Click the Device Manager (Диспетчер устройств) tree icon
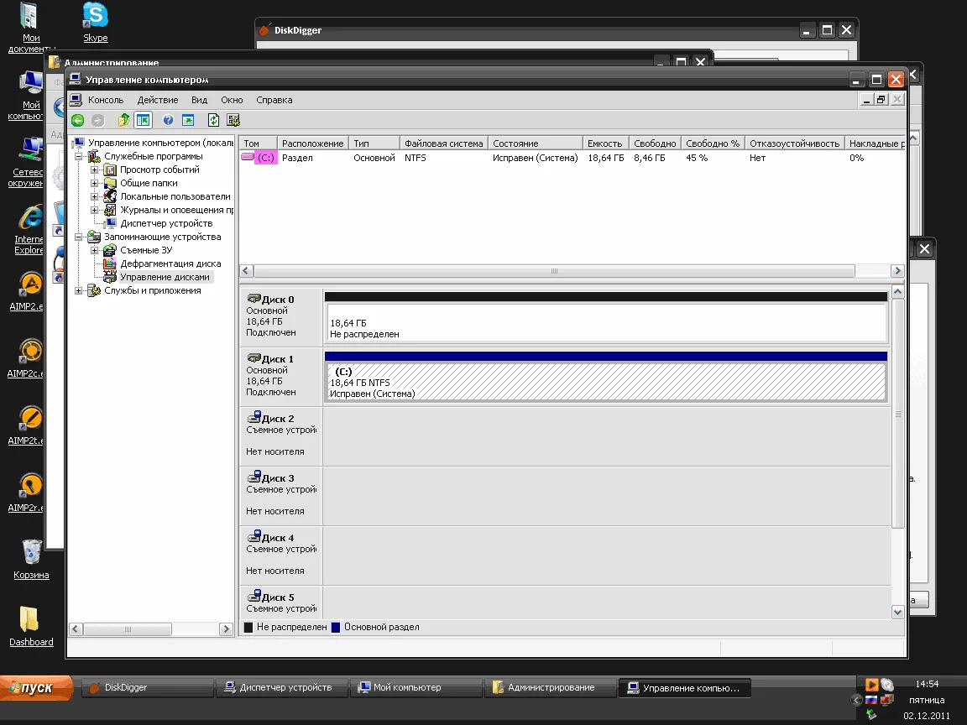 (110, 223)
